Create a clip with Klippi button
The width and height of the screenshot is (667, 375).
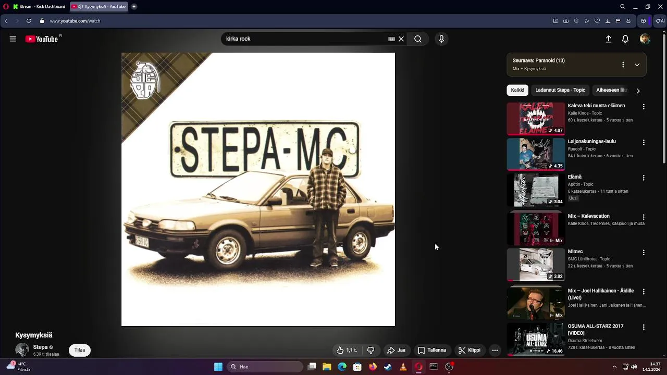click(470, 351)
